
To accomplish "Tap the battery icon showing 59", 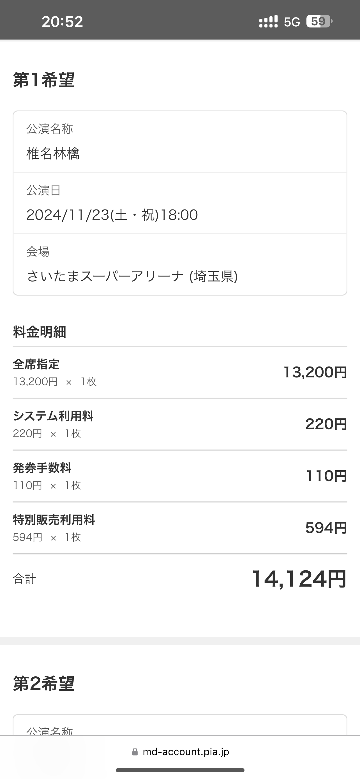I will tap(319, 22).
